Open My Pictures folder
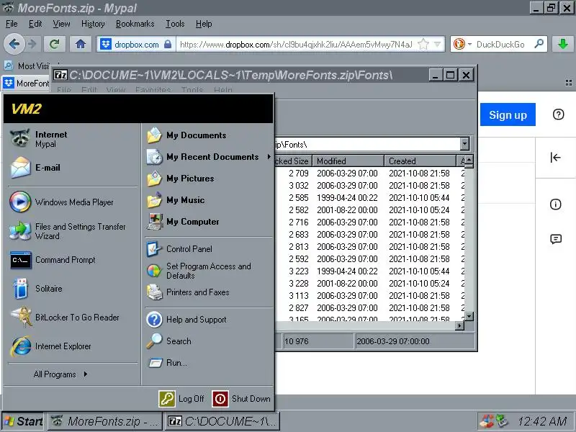This screenshot has width=576, height=432. point(181,179)
